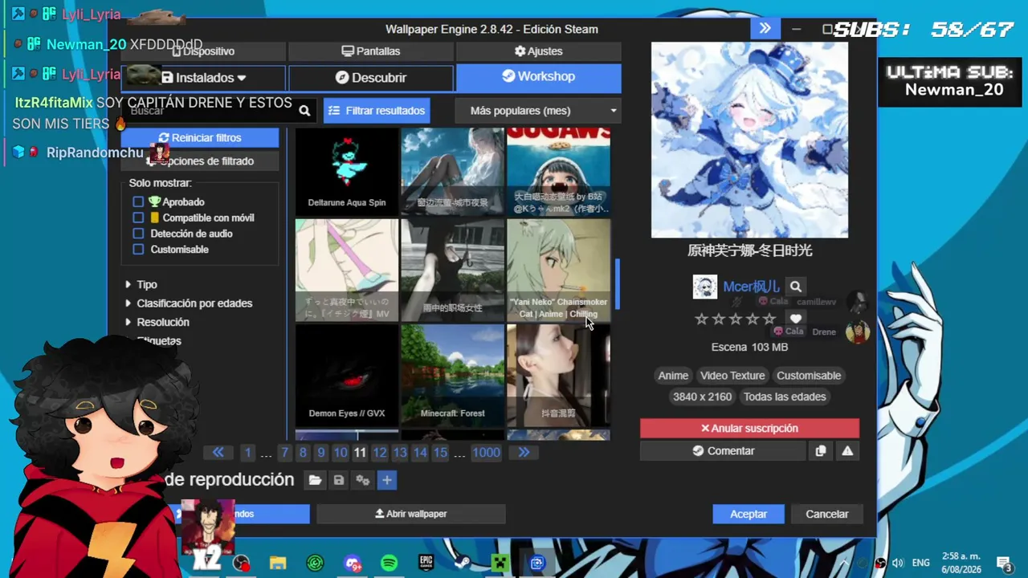Confirm with the Aceptar button
Viewport: 1028px width, 578px height.
point(749,514)
